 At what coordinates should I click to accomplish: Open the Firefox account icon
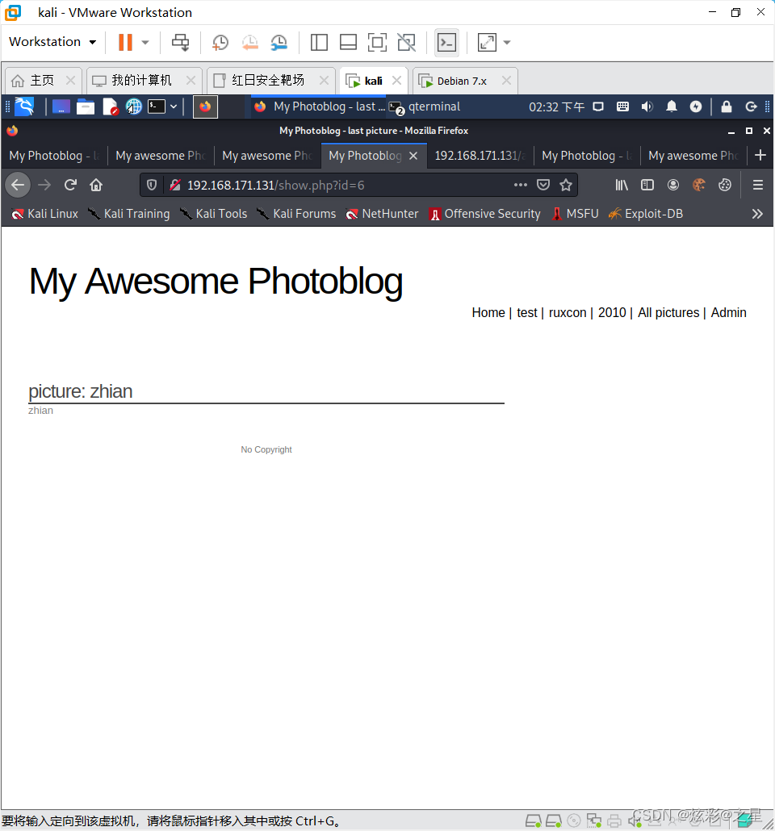point(673,185)
